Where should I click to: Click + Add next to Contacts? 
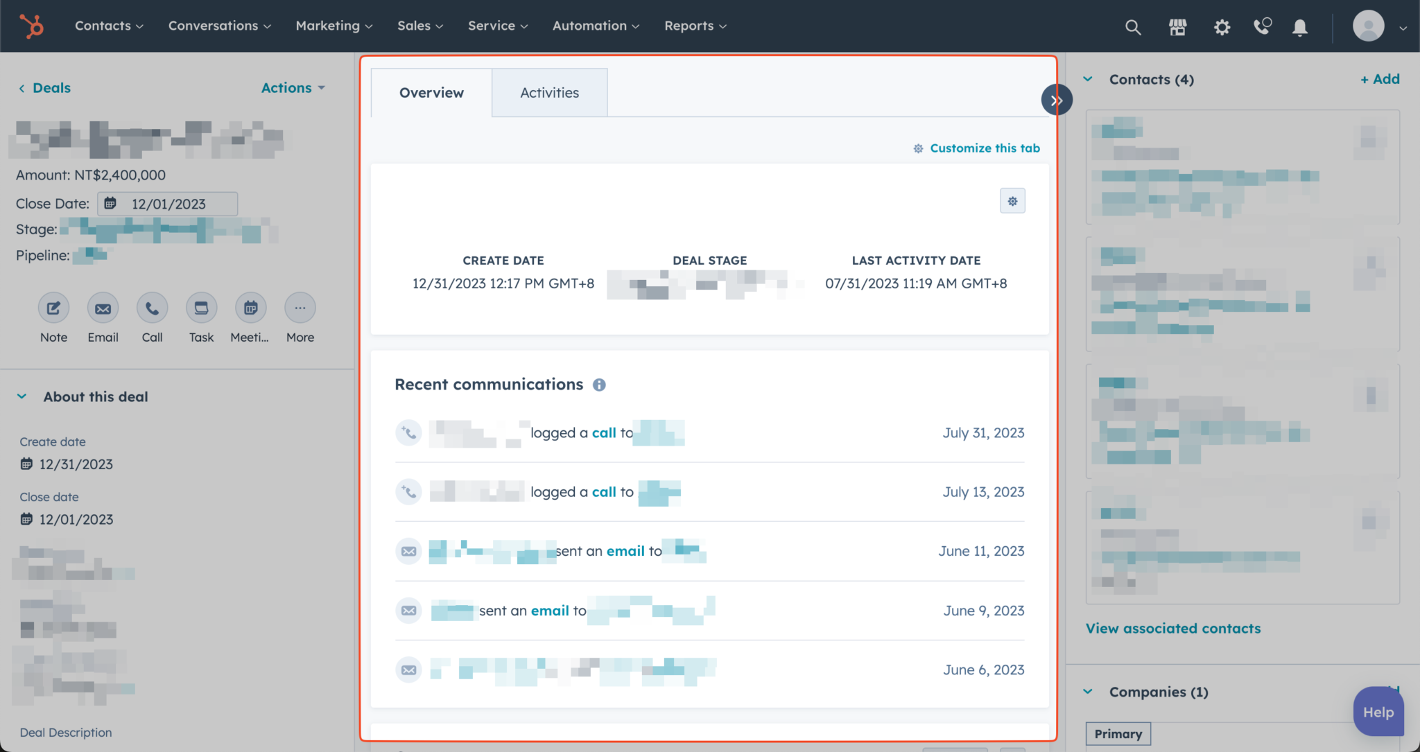point(1378,78)
